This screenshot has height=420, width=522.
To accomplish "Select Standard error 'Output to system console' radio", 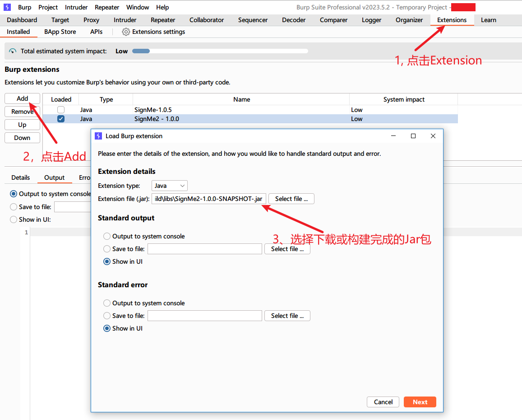I will click(107, 303).
